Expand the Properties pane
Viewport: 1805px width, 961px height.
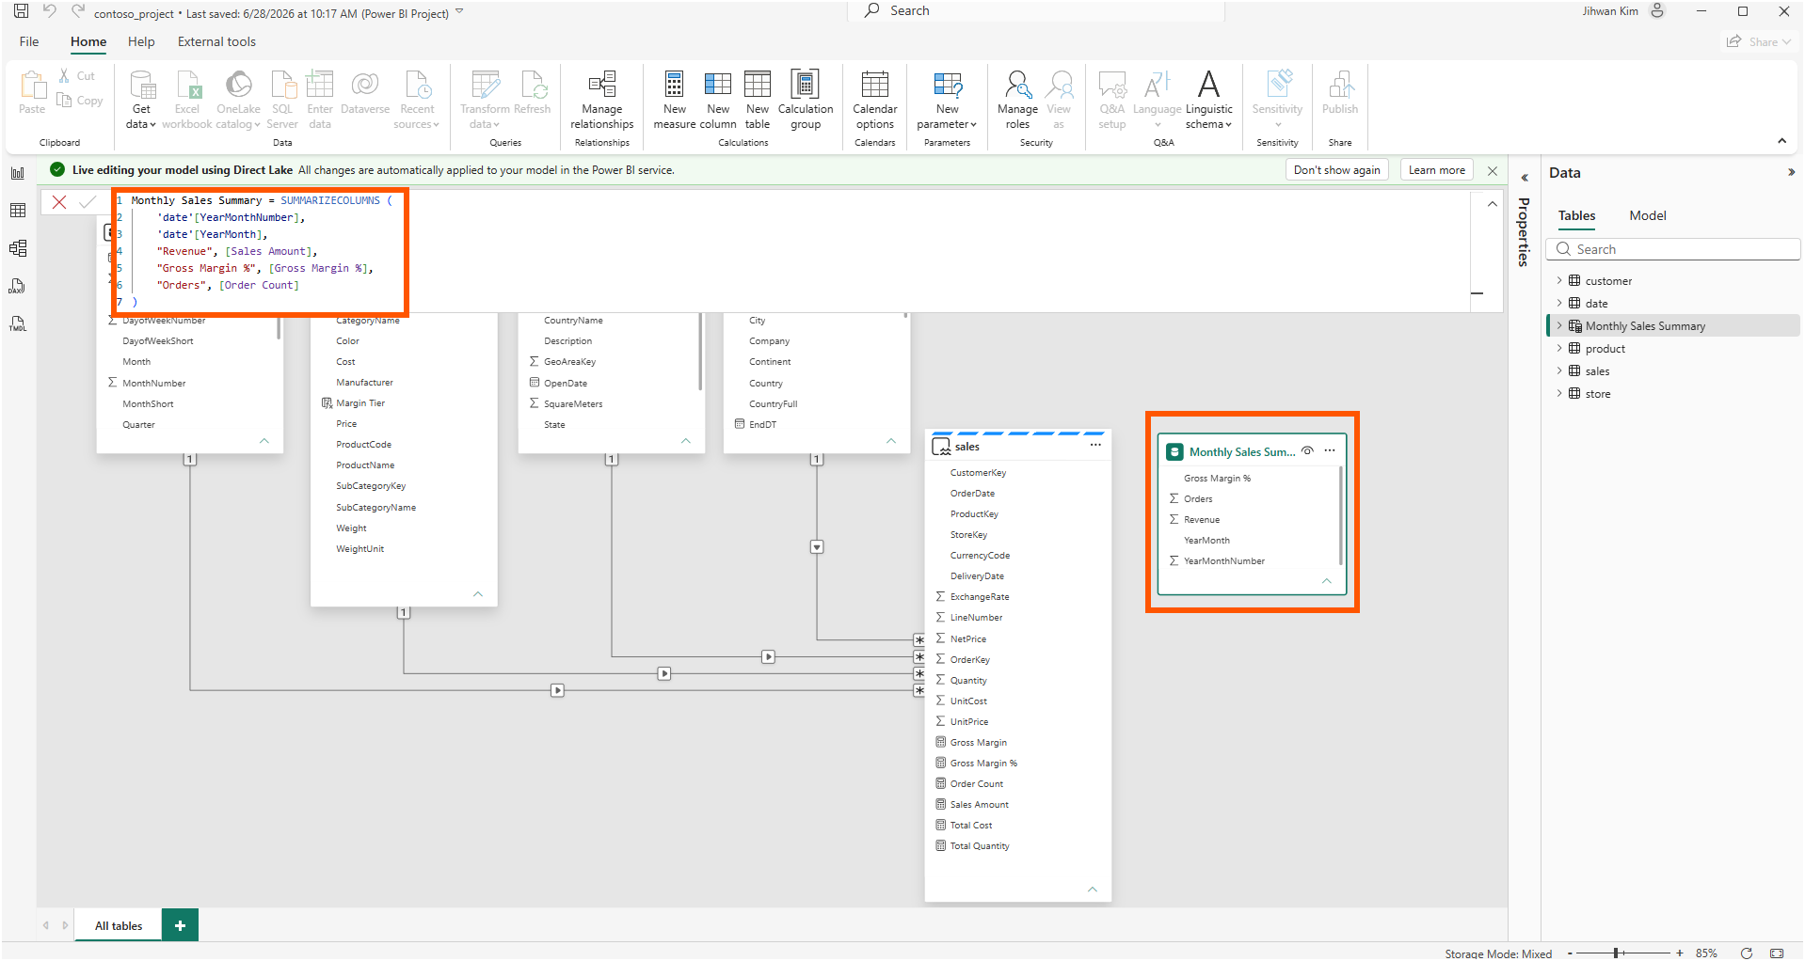click(x=1525, y=178)
